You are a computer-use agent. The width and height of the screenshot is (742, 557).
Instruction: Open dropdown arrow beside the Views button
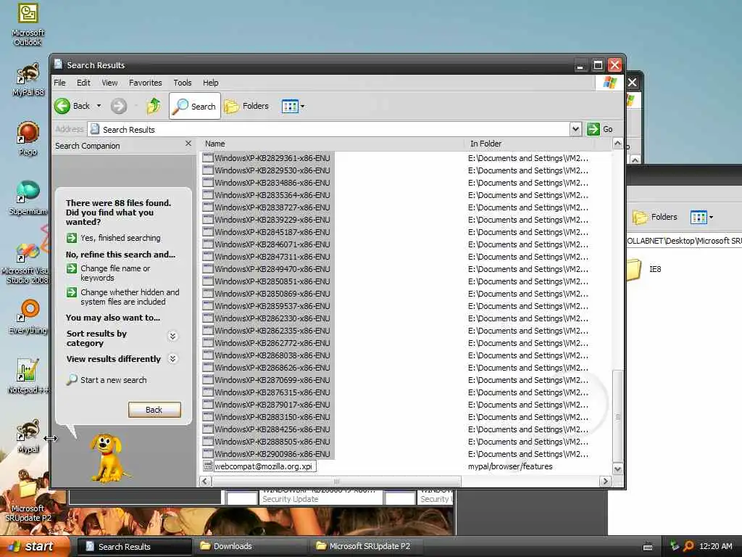point(302,106)
